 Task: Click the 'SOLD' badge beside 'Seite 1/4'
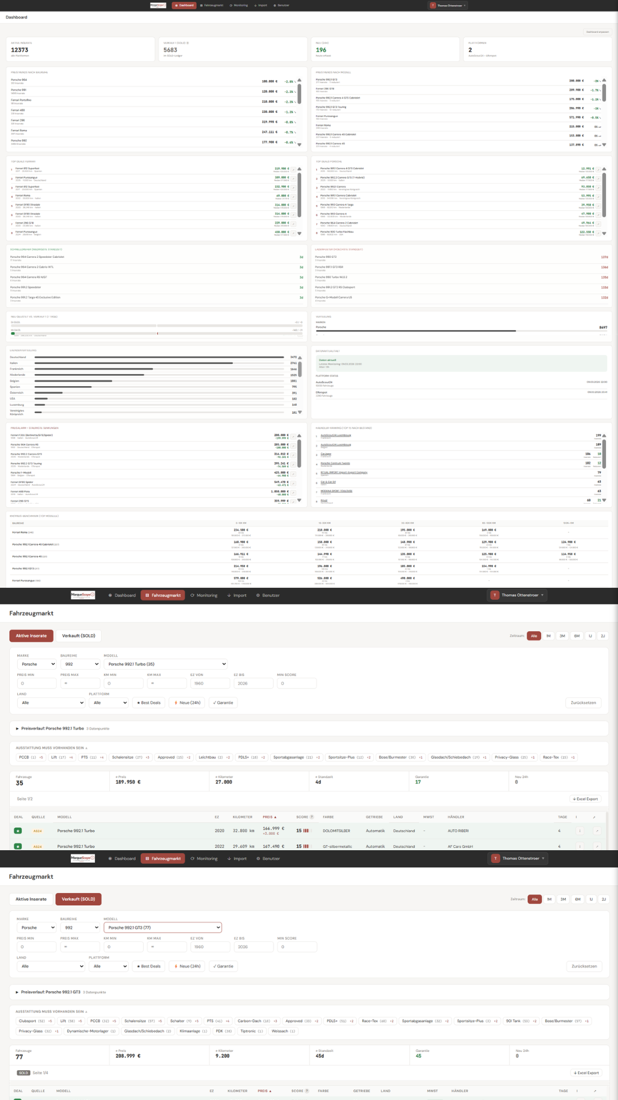tap(23, 1072)
